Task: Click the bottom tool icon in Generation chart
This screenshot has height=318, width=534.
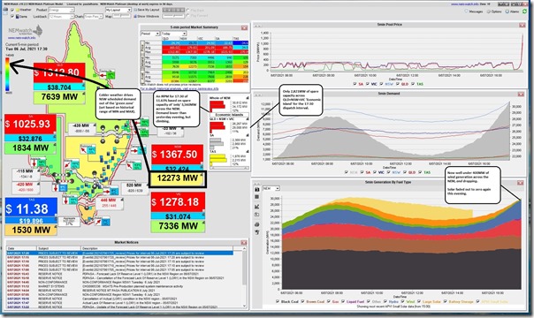Action: pyautogui.click(x=257, y=232)
